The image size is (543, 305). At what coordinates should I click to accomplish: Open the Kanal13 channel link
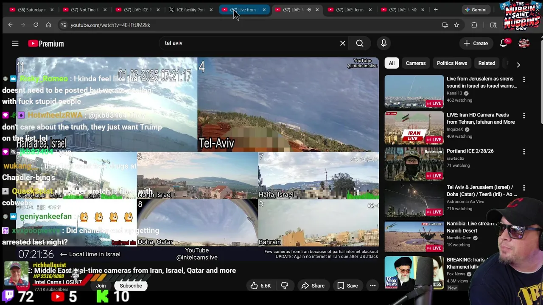pyautogui.click(x=454, y=93)
